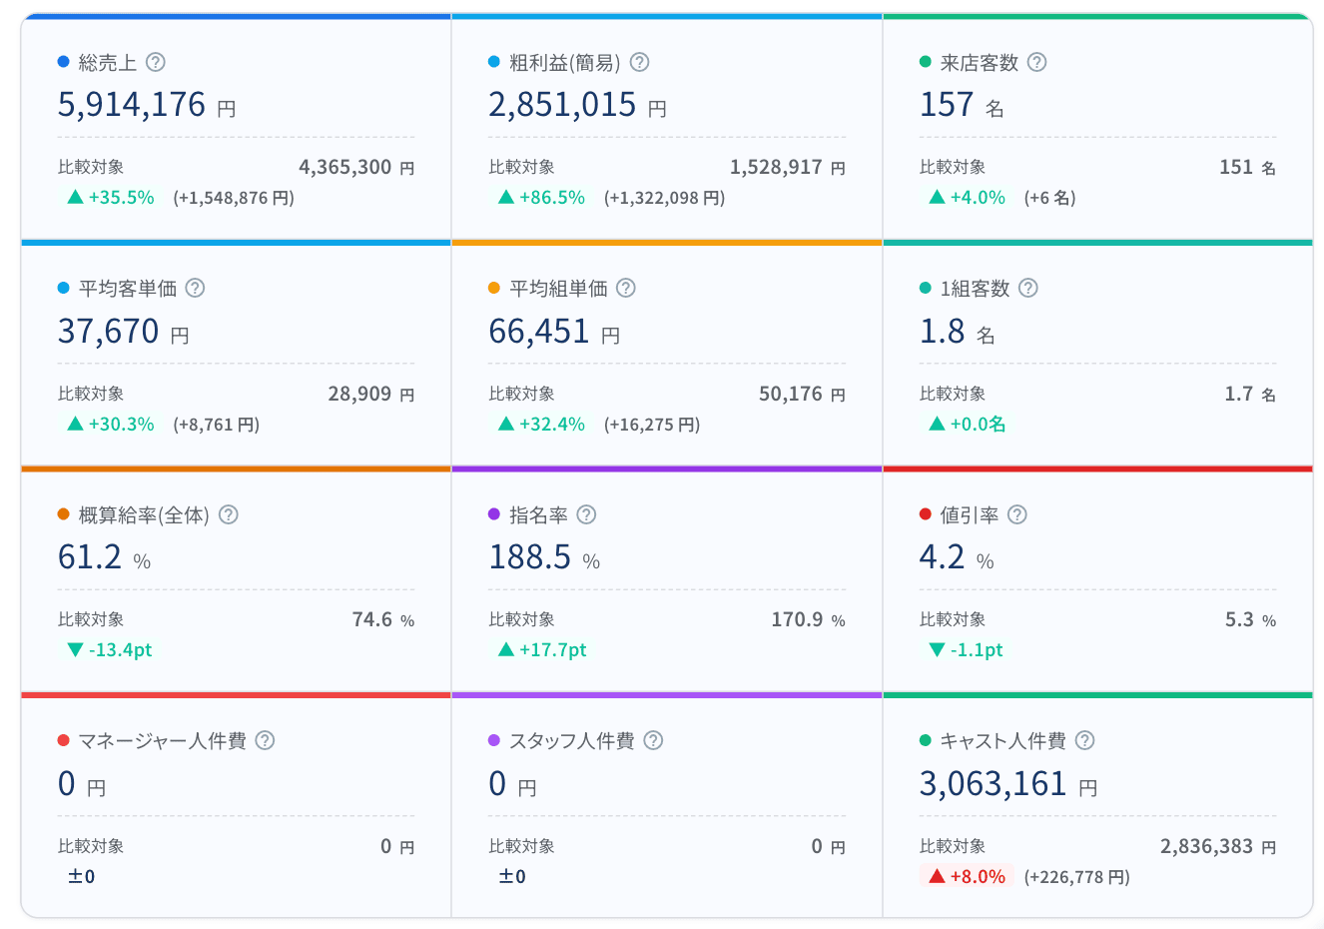Click the help icon next to 総売上

(x=155, y=62)
